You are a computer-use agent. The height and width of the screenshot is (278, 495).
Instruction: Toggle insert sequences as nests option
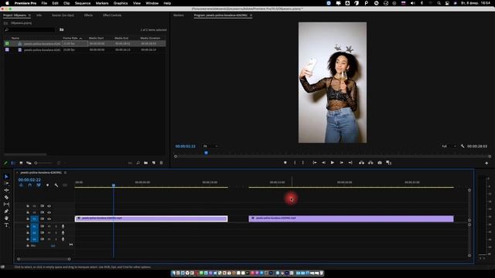[21, 185]
